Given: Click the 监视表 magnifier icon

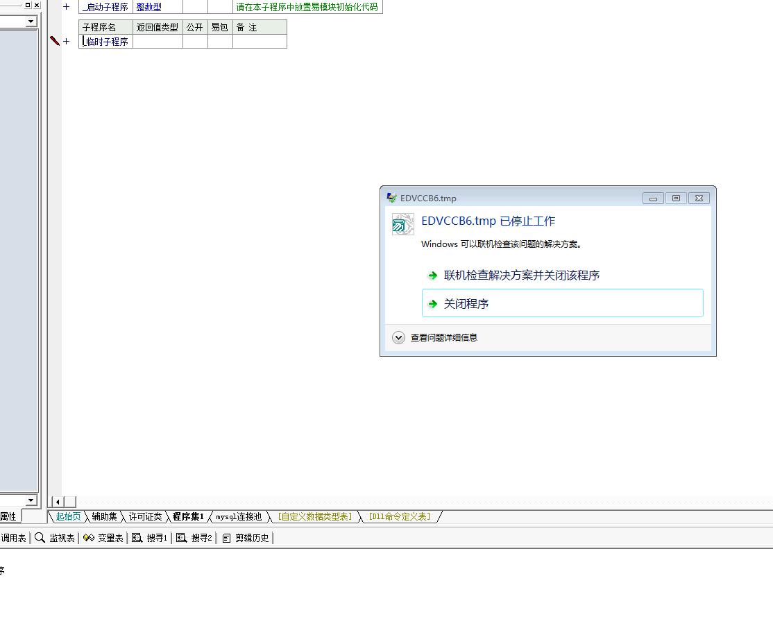Looking at the screenshot, I should (40, 538).
